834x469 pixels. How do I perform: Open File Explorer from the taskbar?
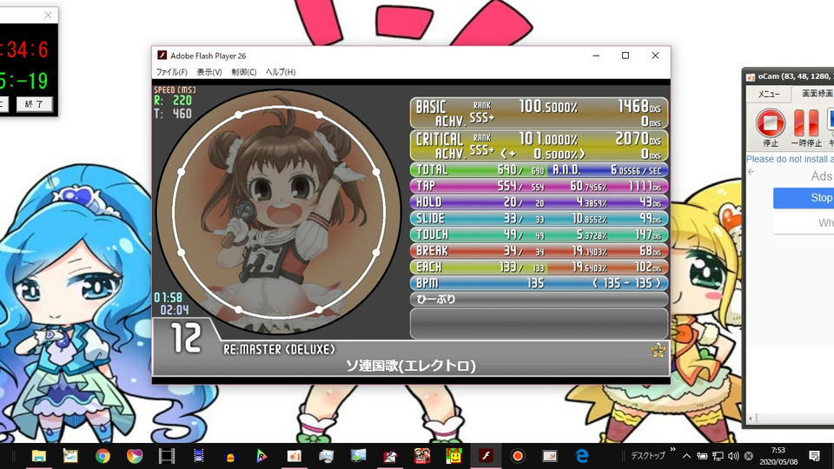point(39,456)
